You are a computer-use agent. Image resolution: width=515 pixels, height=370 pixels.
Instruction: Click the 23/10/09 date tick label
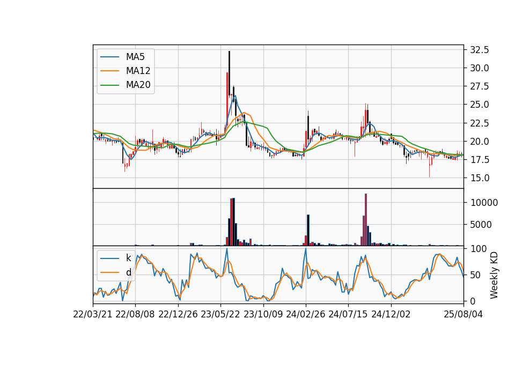pos(263,314)
